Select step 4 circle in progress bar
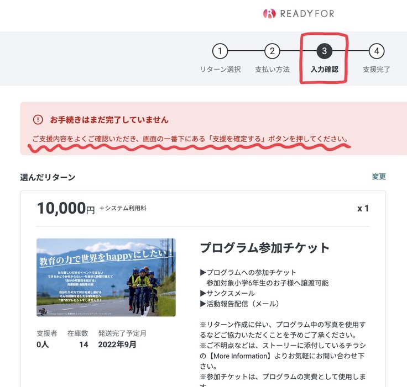The height and width of the screenshot is (387, 407). click(x=377, y=51)
